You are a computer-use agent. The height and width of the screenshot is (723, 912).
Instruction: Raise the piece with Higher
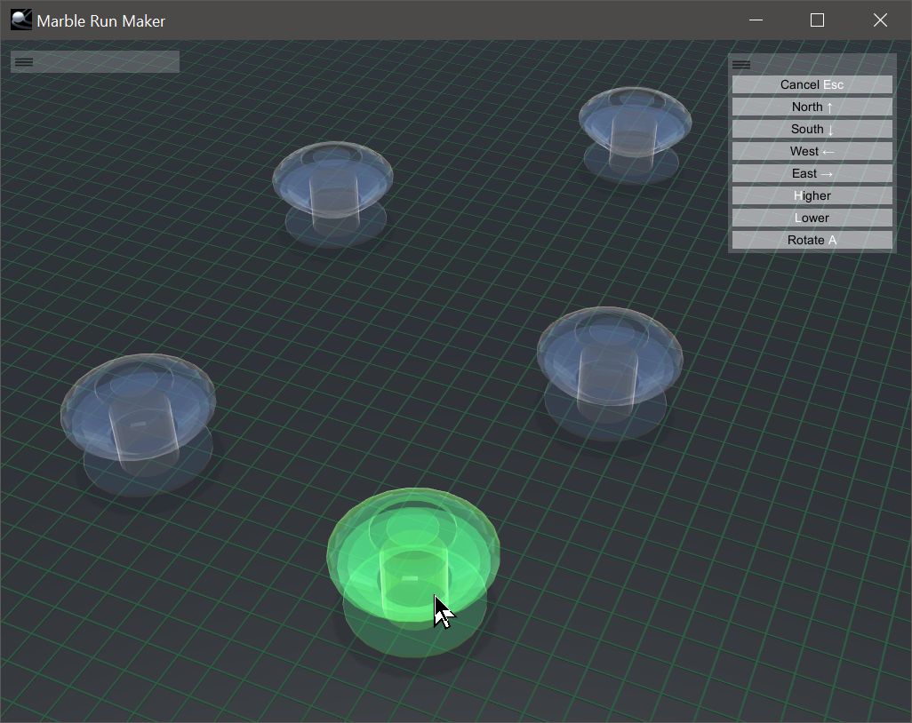812,196
